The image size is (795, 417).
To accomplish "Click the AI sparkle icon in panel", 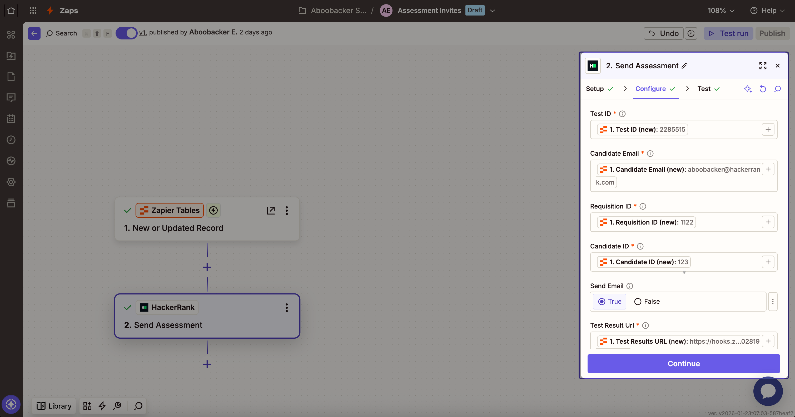I will pyautogui.click(x=747, y=89).
